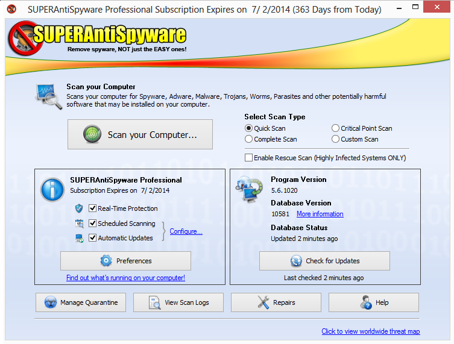Select the Custom Scan option
The width and height of the screenshot is (454, 344).
click(355, 139)
